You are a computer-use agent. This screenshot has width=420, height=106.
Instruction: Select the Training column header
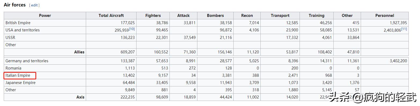pyautogui.click(x=316, y=16)
